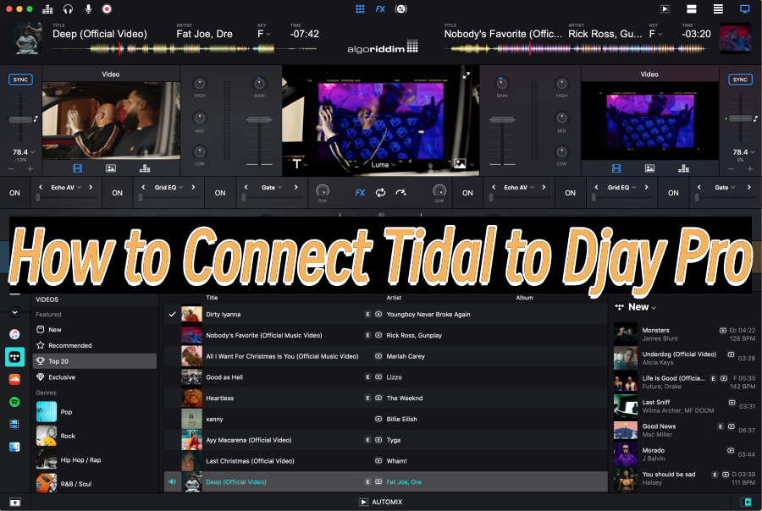Open the Videos library source icon
The height and width of the screenshot is (511, 762).
click(14, 425)
